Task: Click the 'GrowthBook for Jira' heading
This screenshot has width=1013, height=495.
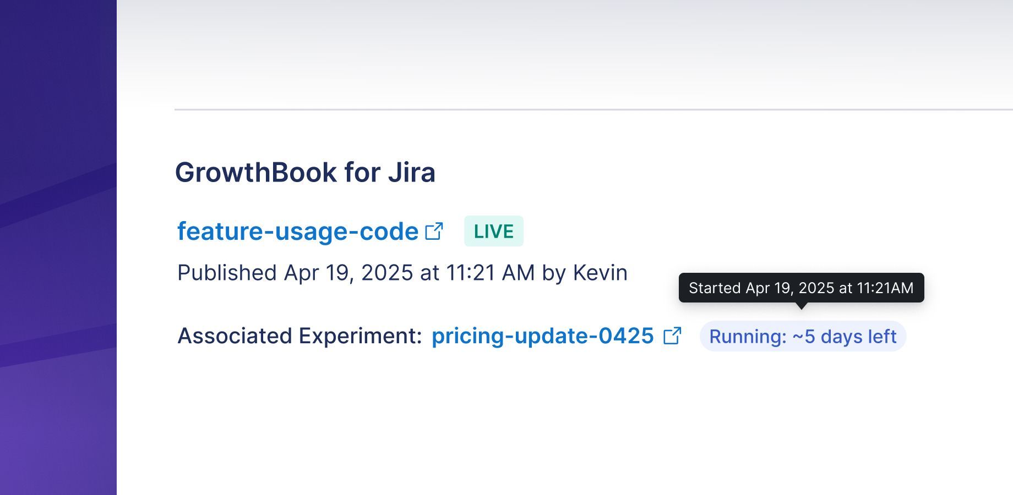Action: pos(305,173)
